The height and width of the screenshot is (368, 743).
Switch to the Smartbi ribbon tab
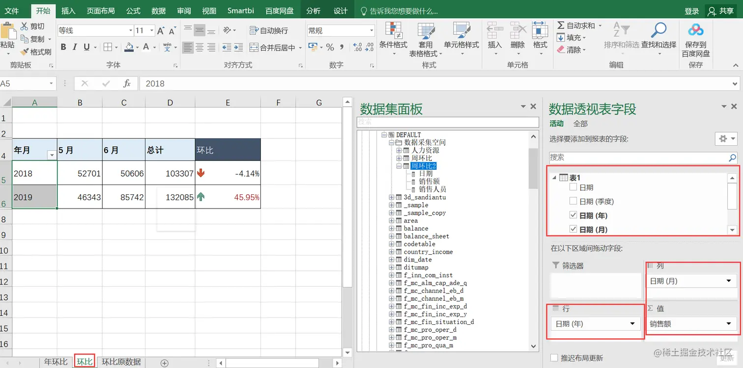(240, 10)
